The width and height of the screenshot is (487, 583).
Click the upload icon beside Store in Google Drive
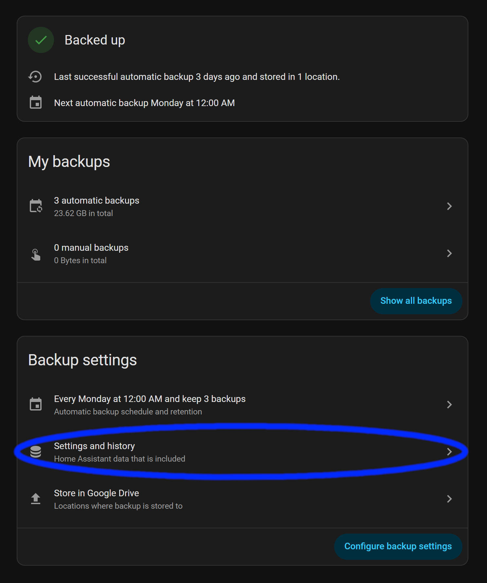pos(35,499)
